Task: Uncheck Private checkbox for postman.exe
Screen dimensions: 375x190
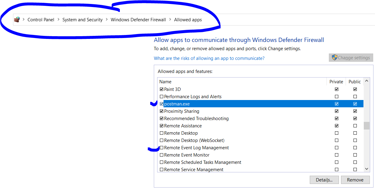Action: point(336,104)
